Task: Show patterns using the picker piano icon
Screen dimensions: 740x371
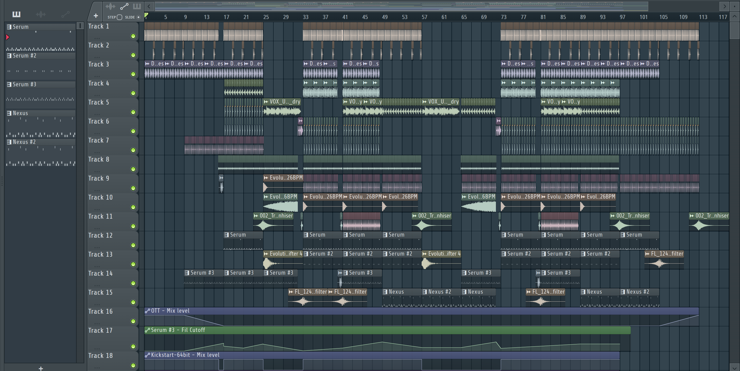Action: [x=16, y=14]
